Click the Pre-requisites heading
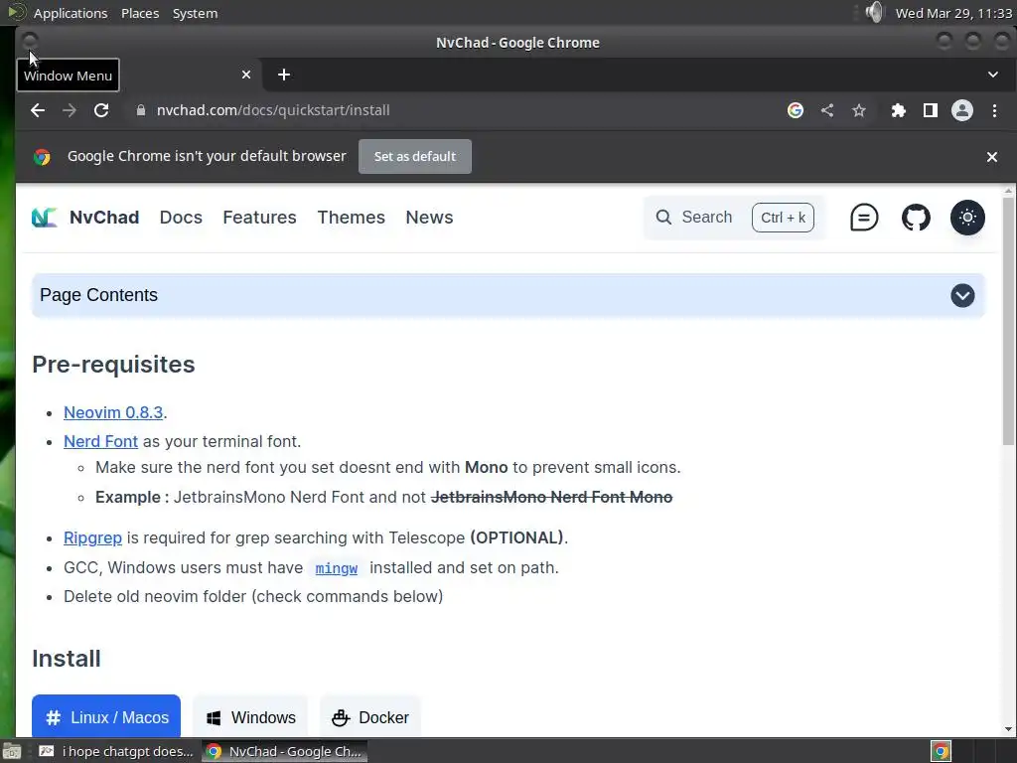1017x763 pixels. click(113, 365)
